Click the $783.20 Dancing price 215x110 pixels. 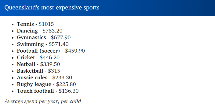coord(53,31)
